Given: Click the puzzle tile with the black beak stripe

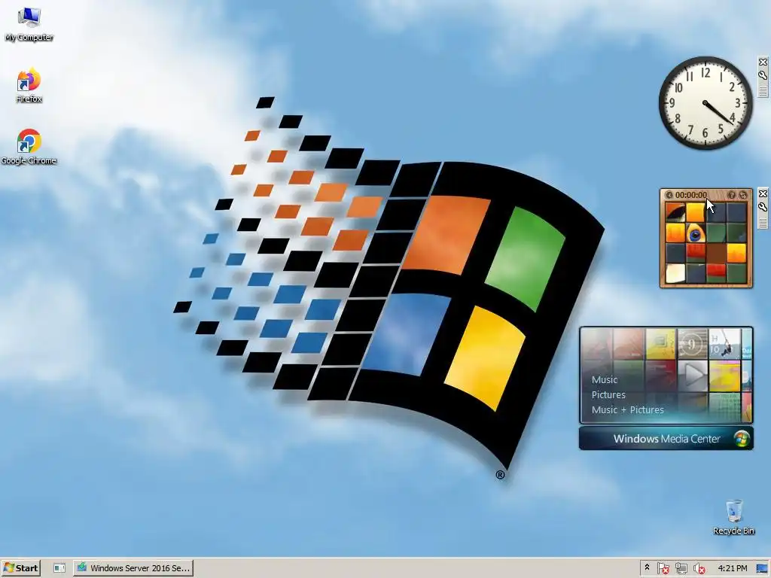Looking at the screenshot, I should (x=675, y=212).
